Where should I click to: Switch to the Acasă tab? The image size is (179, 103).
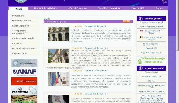(x=19, y=9)
